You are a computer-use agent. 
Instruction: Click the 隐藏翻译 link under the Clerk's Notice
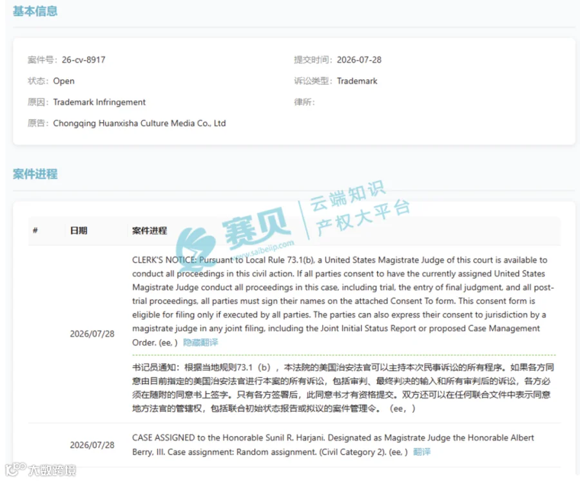(x=200, y=343)
